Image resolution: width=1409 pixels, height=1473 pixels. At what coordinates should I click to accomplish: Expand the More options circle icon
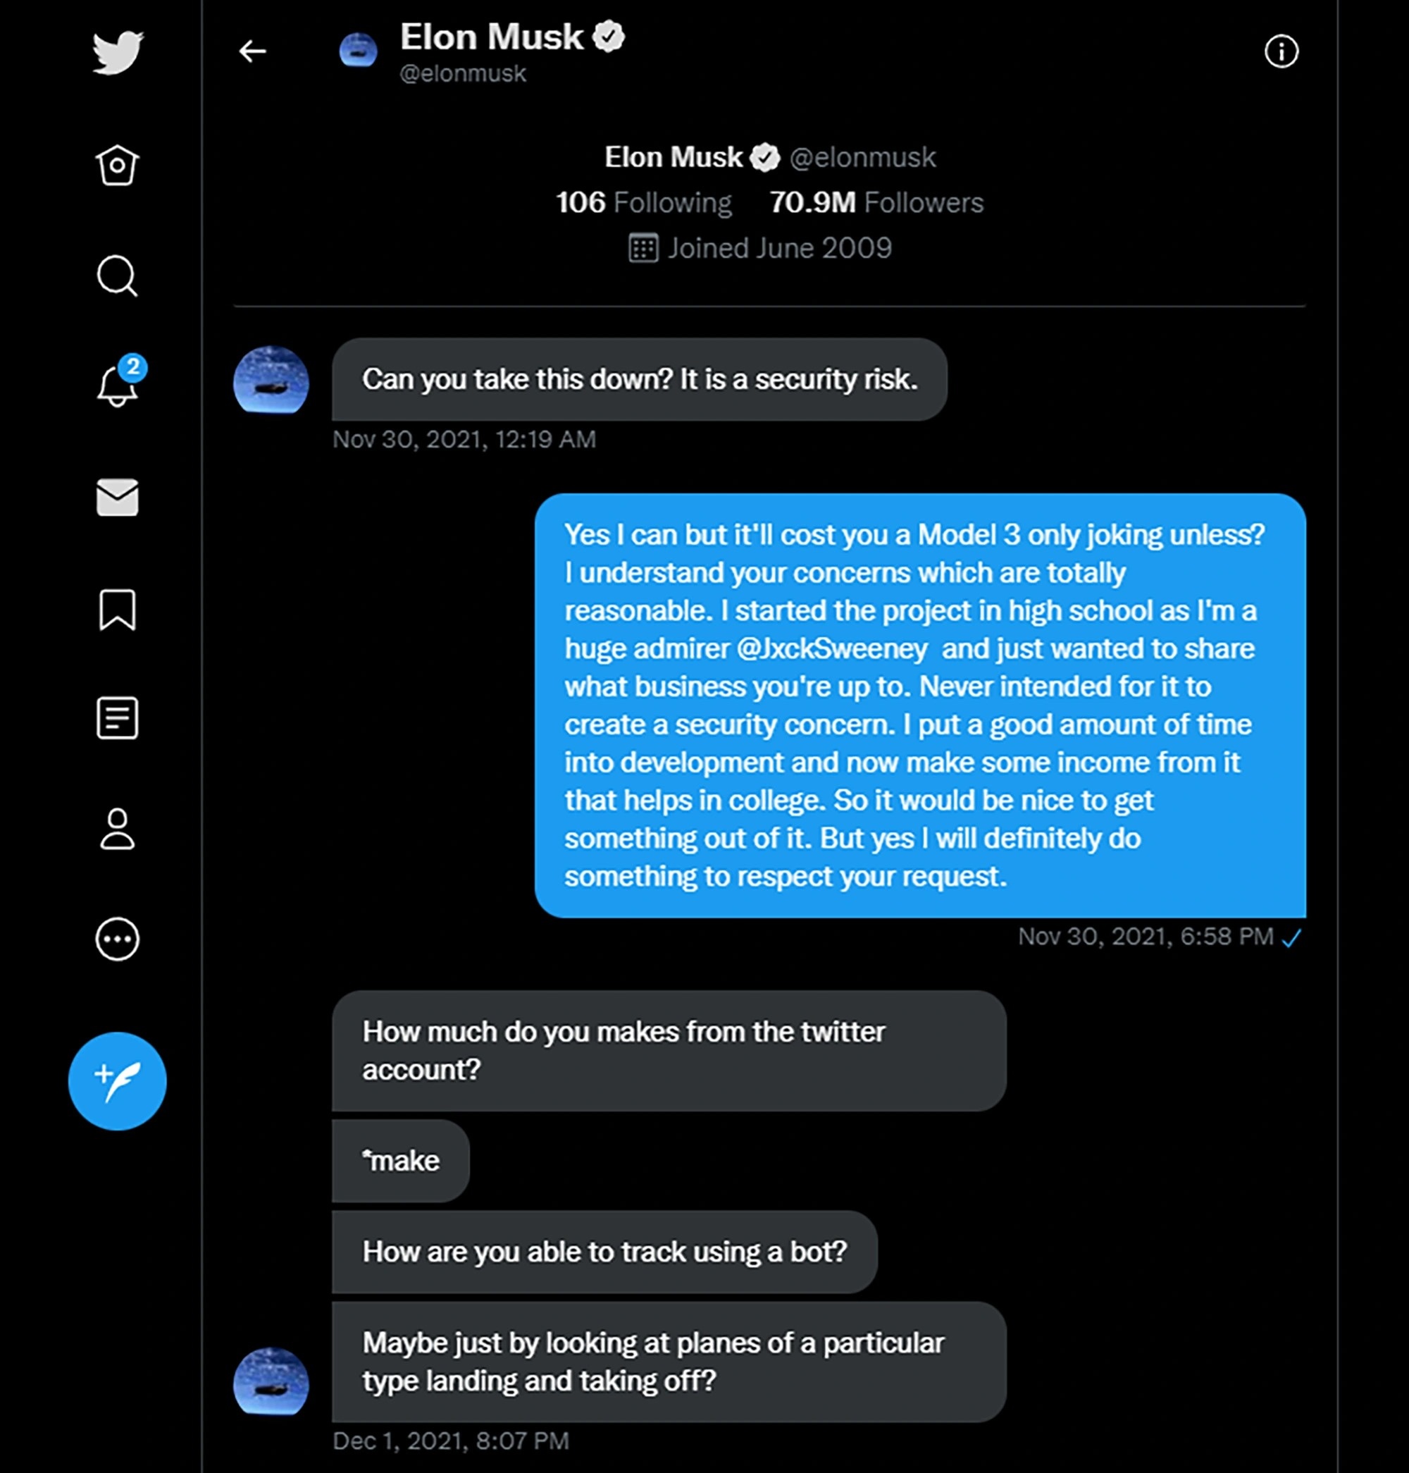(x=117, y=939)
